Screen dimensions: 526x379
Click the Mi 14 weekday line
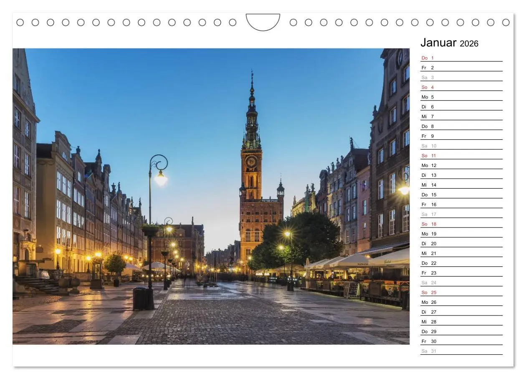[x=428, y=184]
